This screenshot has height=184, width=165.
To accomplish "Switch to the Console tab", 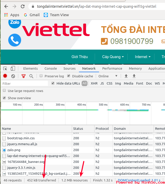I will click(x=51, y=68).
